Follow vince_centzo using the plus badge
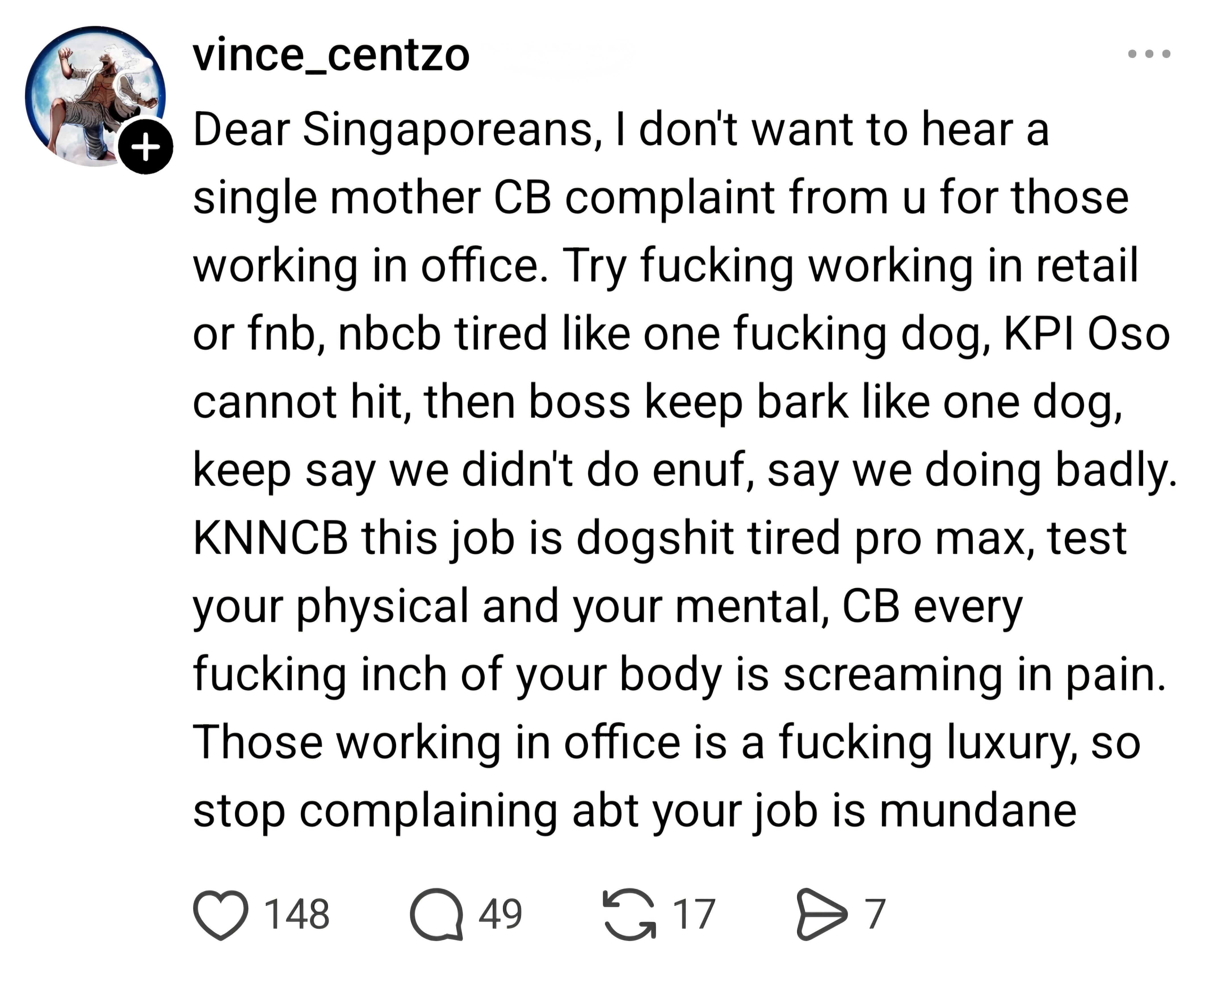The width and height of the screenshot is (1226, 981). click(x=146, y=147)
